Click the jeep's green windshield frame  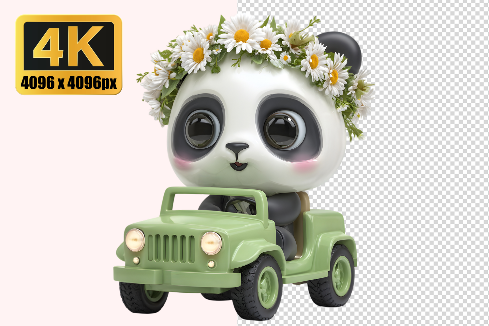coord(217,192)
